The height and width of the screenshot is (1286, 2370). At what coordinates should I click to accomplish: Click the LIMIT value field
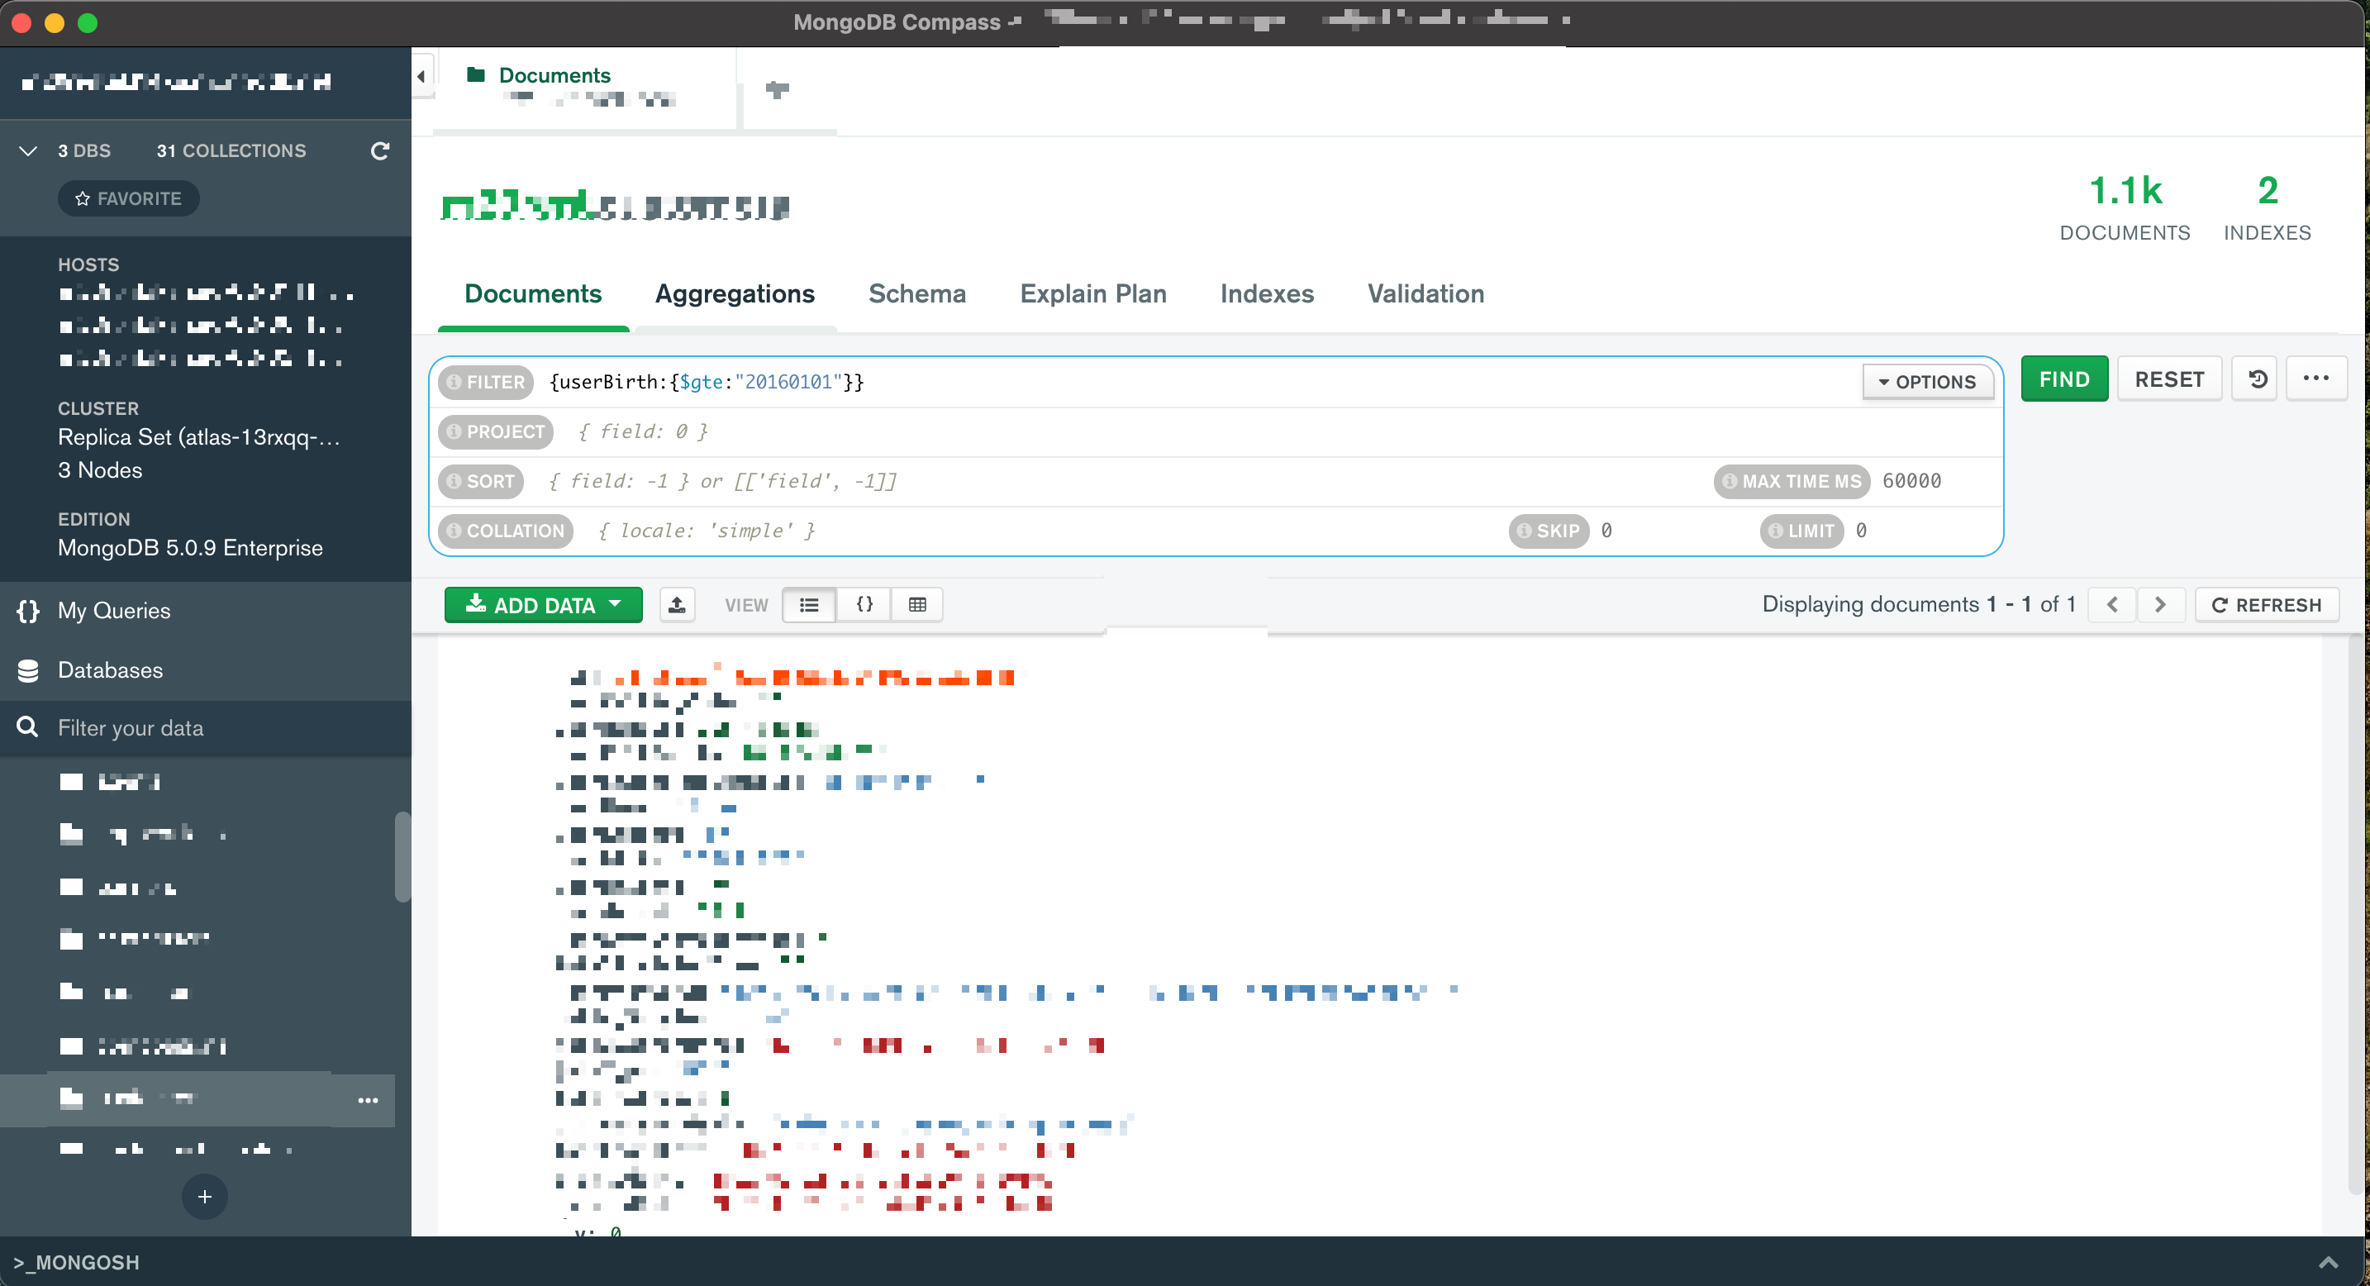(1861, 531)
